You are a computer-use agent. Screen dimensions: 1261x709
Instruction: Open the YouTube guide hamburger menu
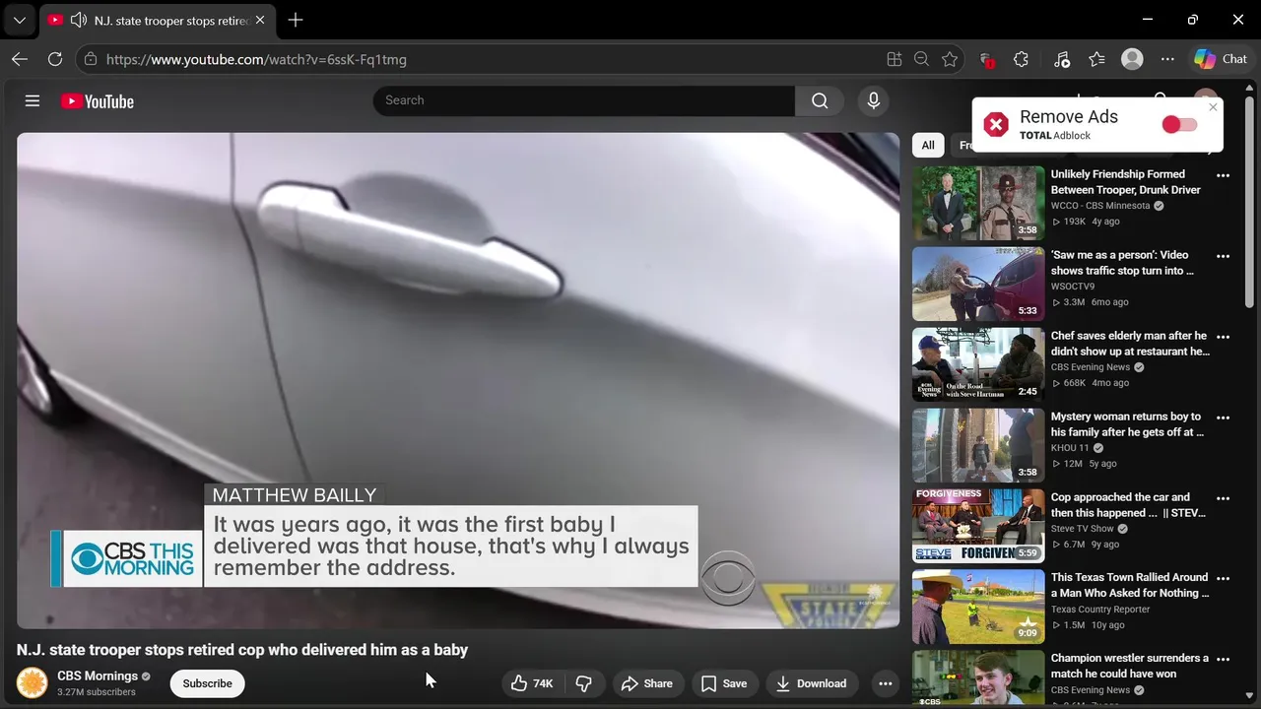click(33, 100)
